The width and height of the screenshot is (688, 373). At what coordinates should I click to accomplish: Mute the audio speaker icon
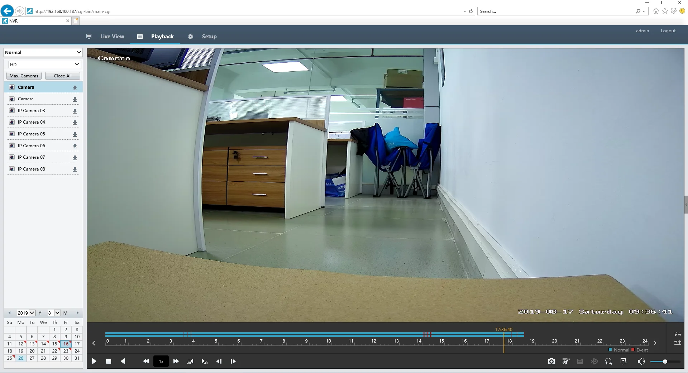pos(641,361)
